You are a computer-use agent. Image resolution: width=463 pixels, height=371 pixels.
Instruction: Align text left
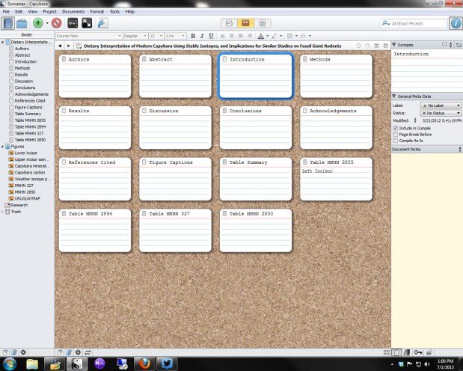223,36
